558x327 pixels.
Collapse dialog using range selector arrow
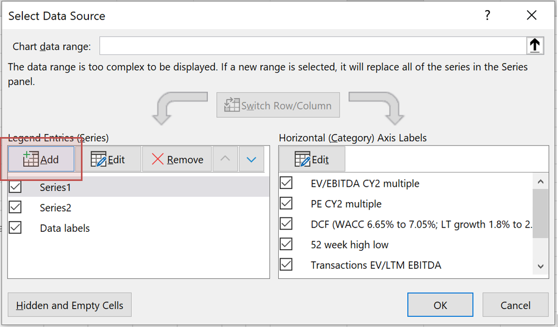coord(535,46)
